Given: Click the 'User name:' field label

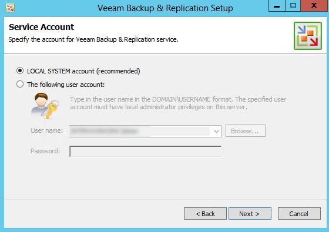Looking at the screenshot, I should 47,130.
